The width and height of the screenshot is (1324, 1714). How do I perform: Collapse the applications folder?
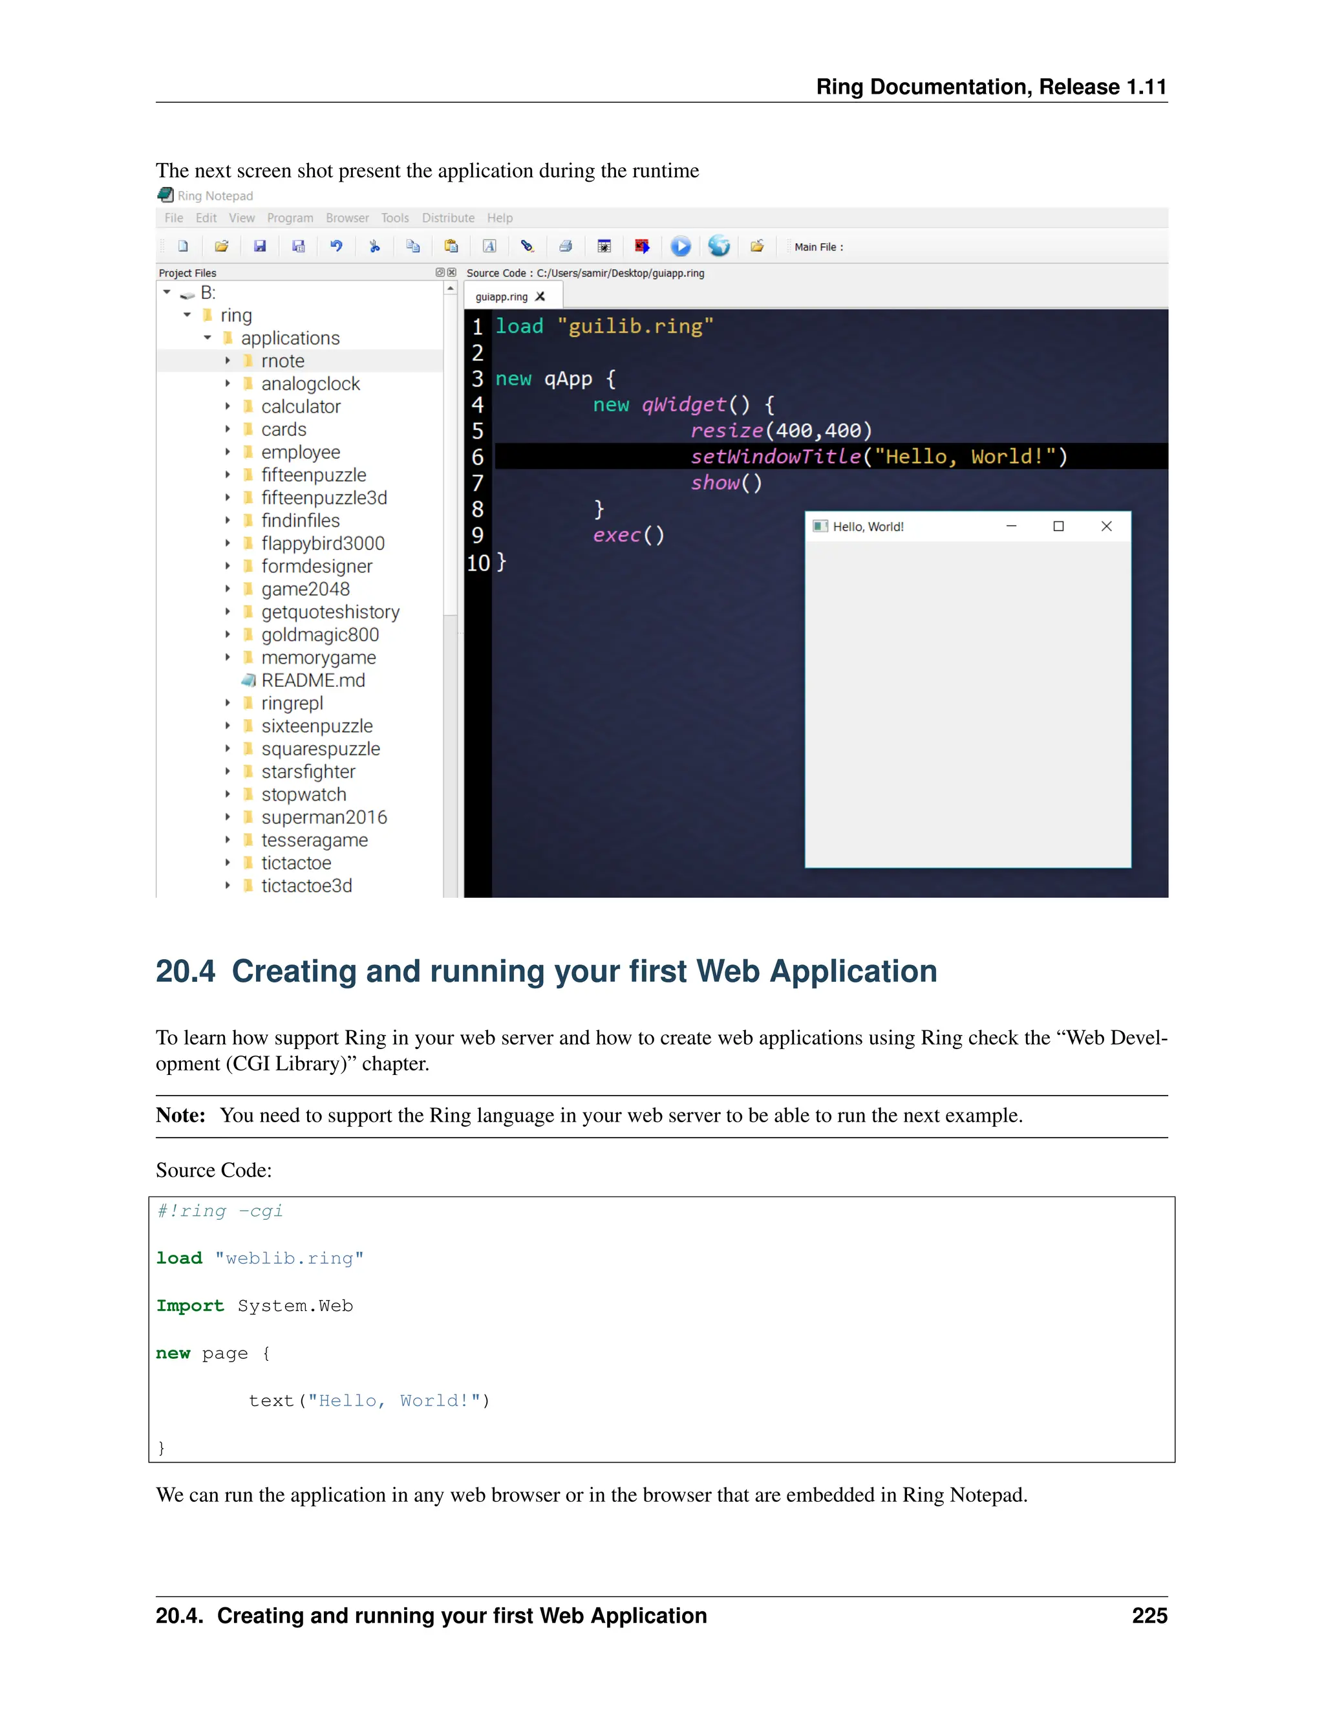(207, 338)
